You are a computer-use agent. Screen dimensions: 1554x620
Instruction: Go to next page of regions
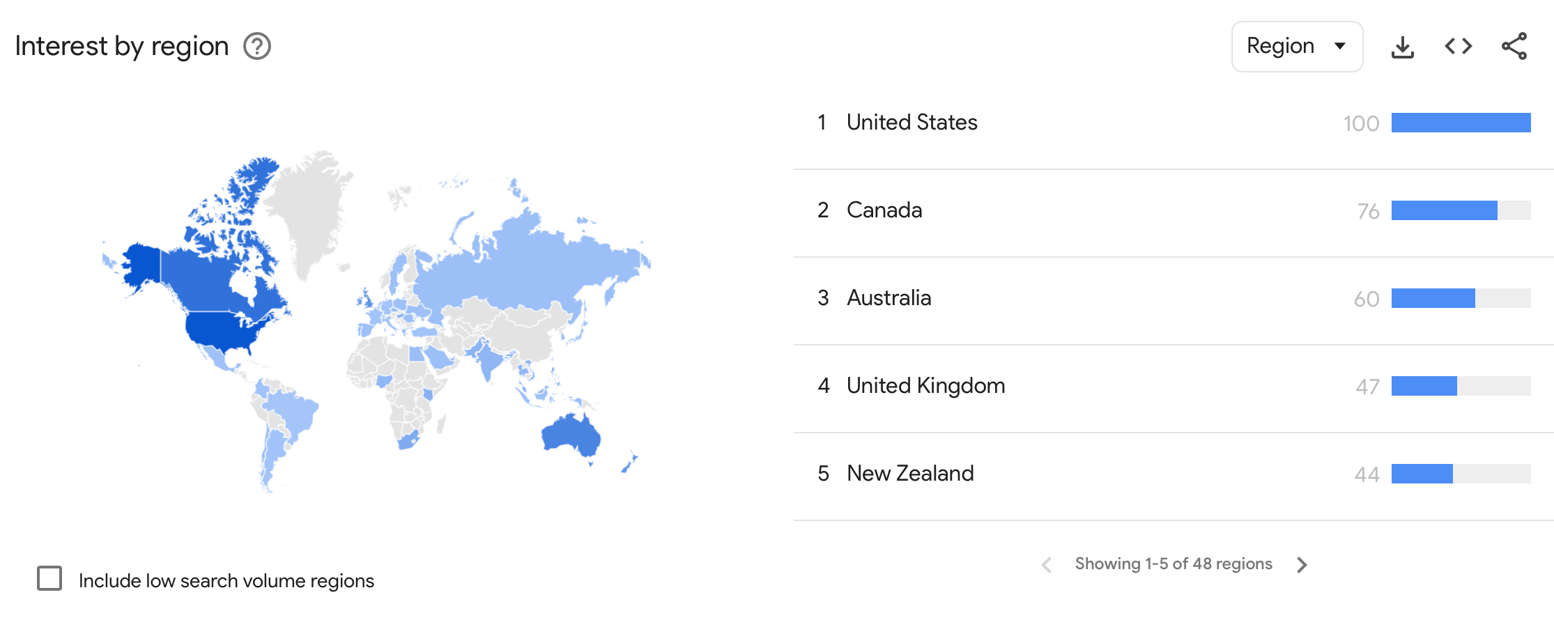1302,564
